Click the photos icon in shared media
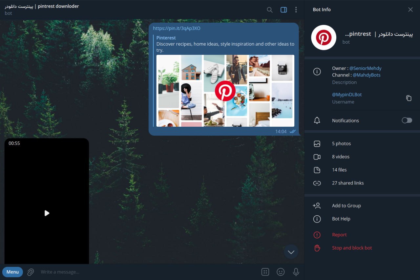This screenshot has width=420, height=280. [317, 144]
